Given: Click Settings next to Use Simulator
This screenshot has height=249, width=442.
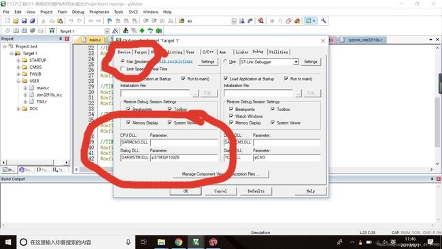Looking at the screenshot, I should pos(207,61).
